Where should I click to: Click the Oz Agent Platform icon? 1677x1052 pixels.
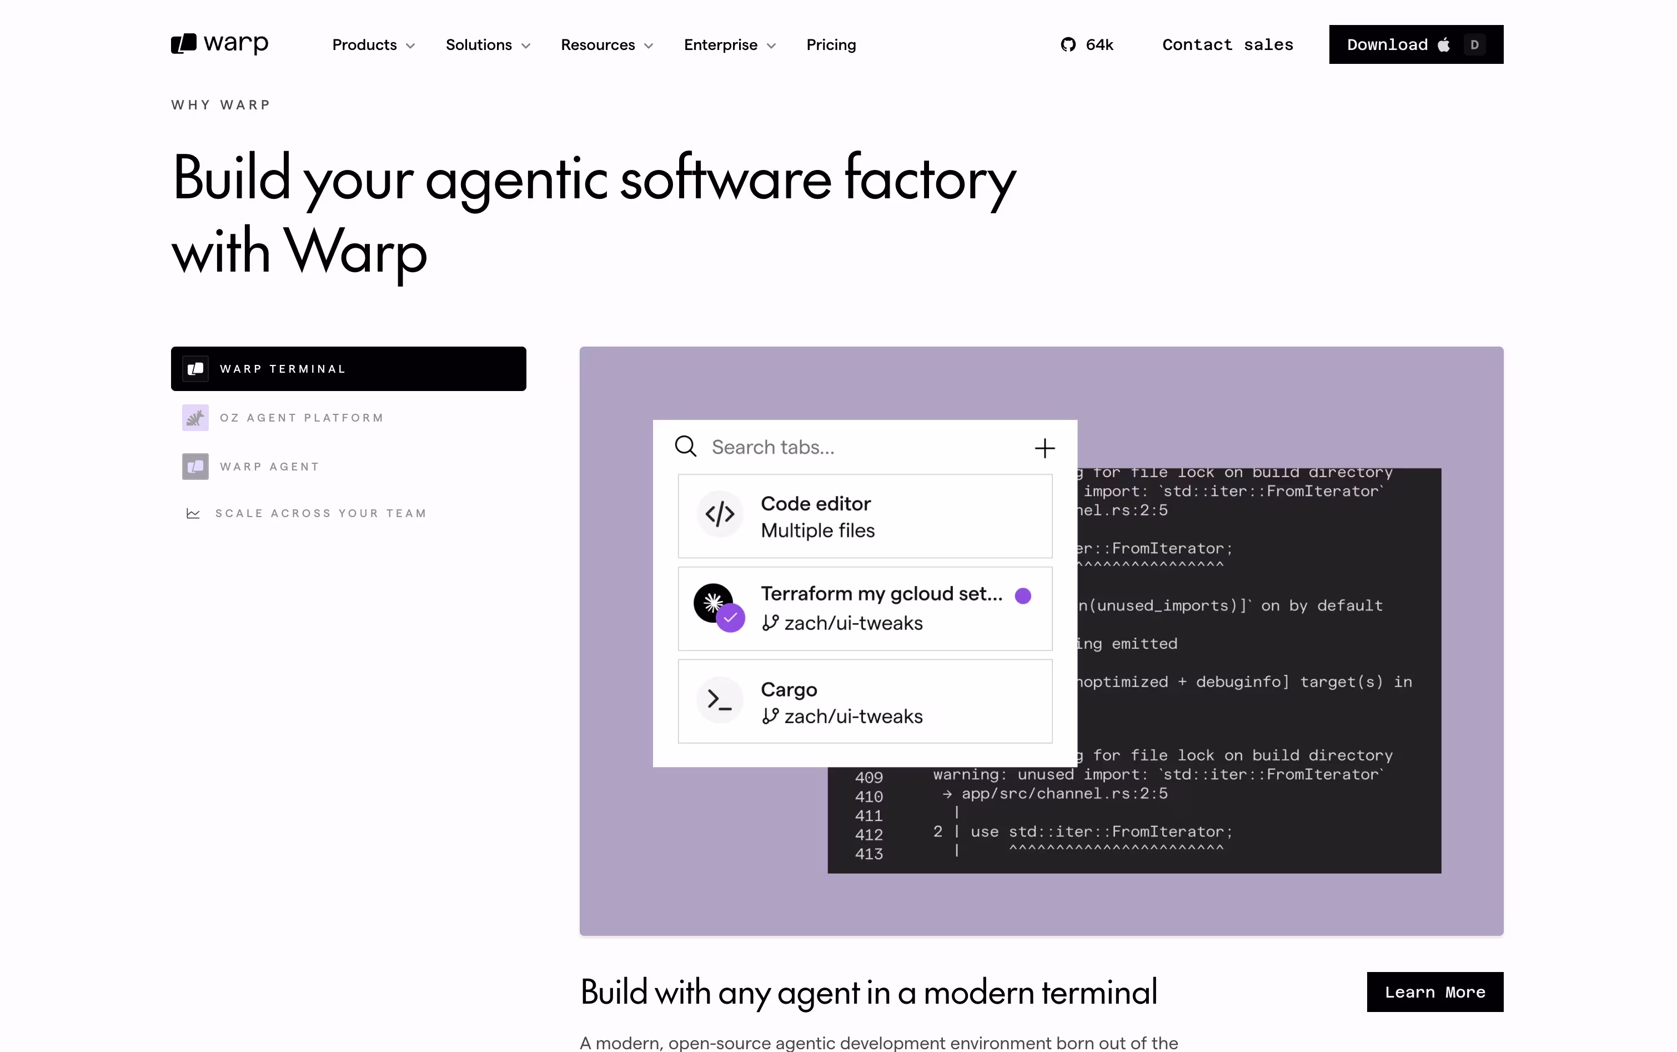click(x=195, y=418)
